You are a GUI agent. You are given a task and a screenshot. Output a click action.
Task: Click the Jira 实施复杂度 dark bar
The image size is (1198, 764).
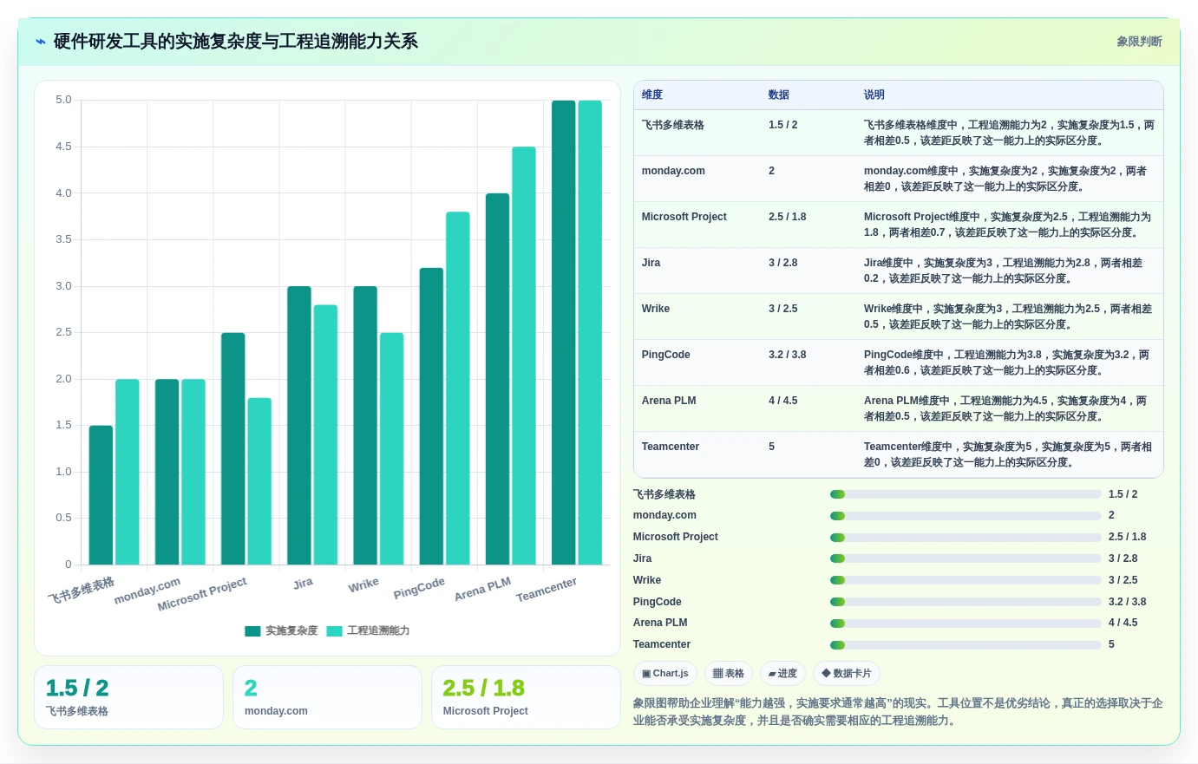coord(299,426)
